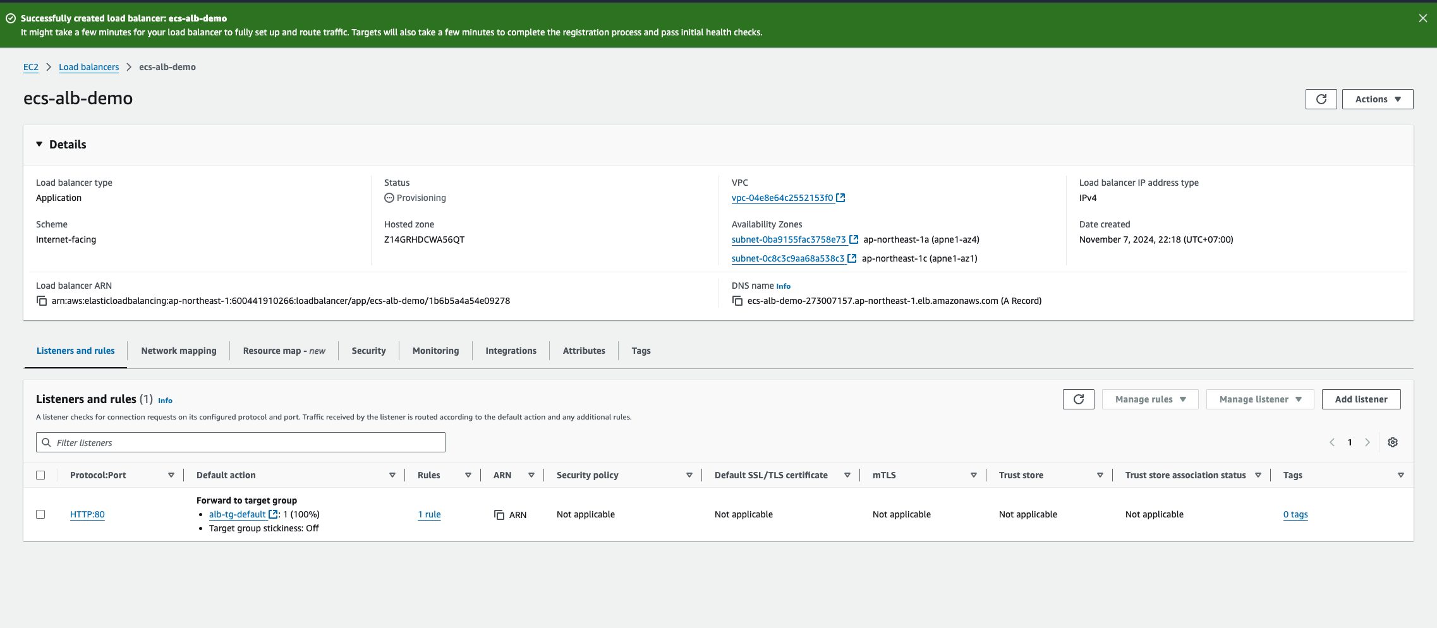Sort by Protocol:Port column
Screen dimensions: 1437x628
click(171, 475)
